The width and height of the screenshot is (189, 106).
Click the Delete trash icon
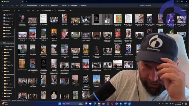(38, 11)
